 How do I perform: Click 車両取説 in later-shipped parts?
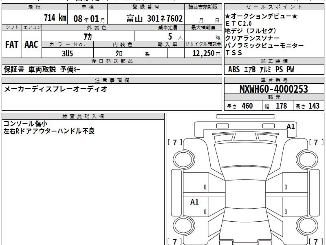click(42, 69)
